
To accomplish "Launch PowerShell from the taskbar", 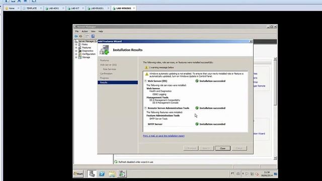I will tap(102, 174).
